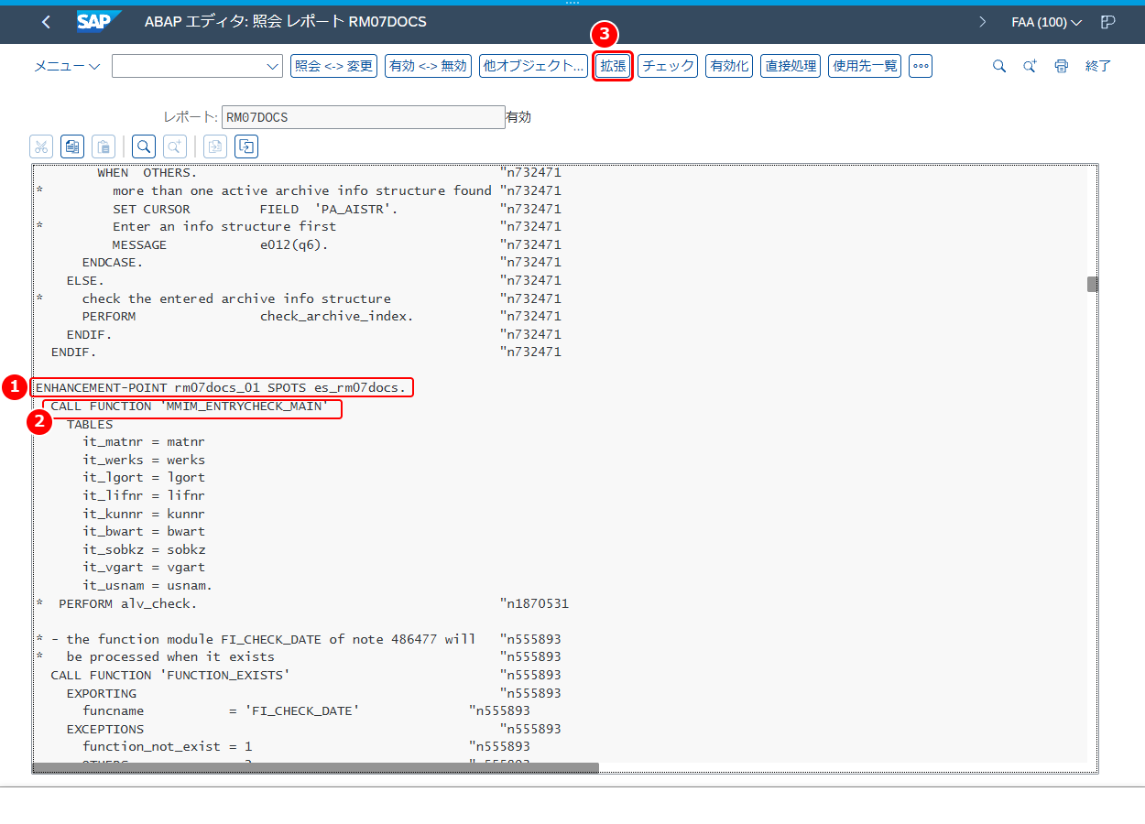Click the 拡張 button
Image resolution: width=1145 pixels, height=824 pixels.
coord(613,66)
